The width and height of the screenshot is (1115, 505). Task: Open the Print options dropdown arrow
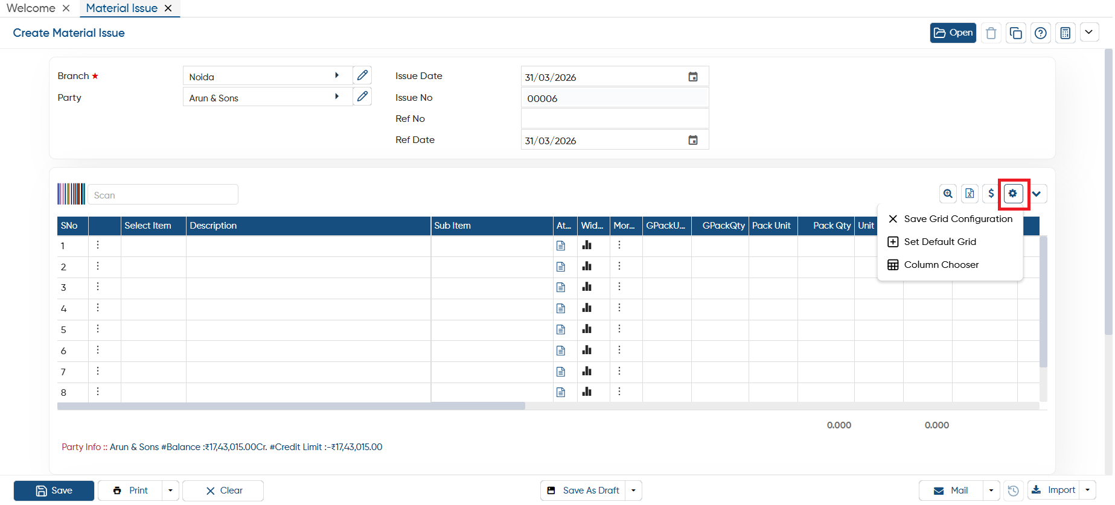point(170,491)
